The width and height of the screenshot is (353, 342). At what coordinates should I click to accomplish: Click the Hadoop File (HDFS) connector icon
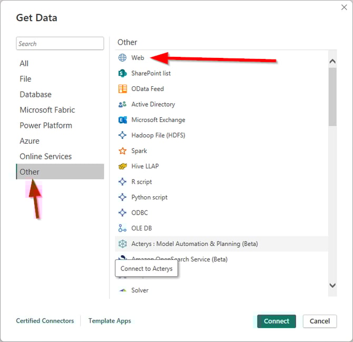[x=122, y=135]
